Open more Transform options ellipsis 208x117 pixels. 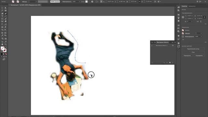click(205, 24)
